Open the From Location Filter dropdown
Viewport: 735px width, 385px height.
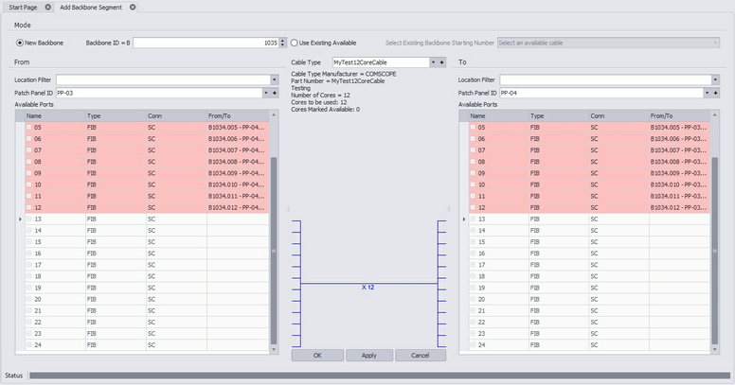(x=275, y=79)
